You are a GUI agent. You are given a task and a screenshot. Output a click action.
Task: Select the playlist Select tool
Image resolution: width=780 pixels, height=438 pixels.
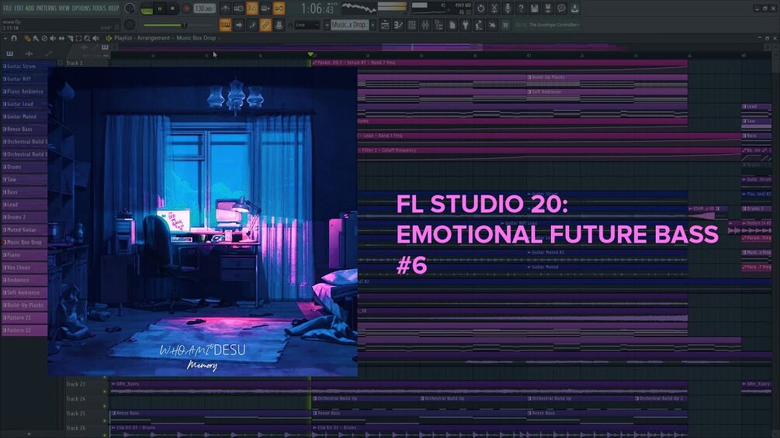[78, 38]
